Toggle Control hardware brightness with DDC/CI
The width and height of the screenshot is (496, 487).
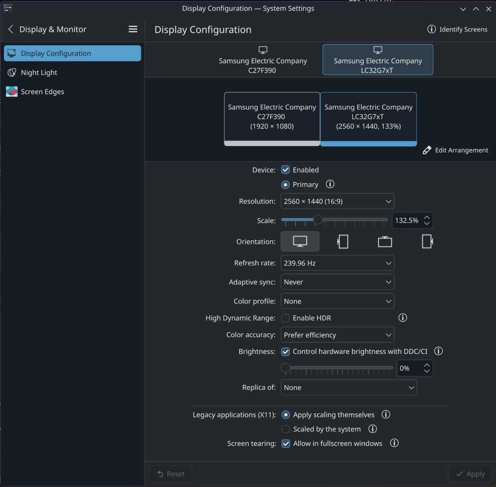[x=285, y=351]
